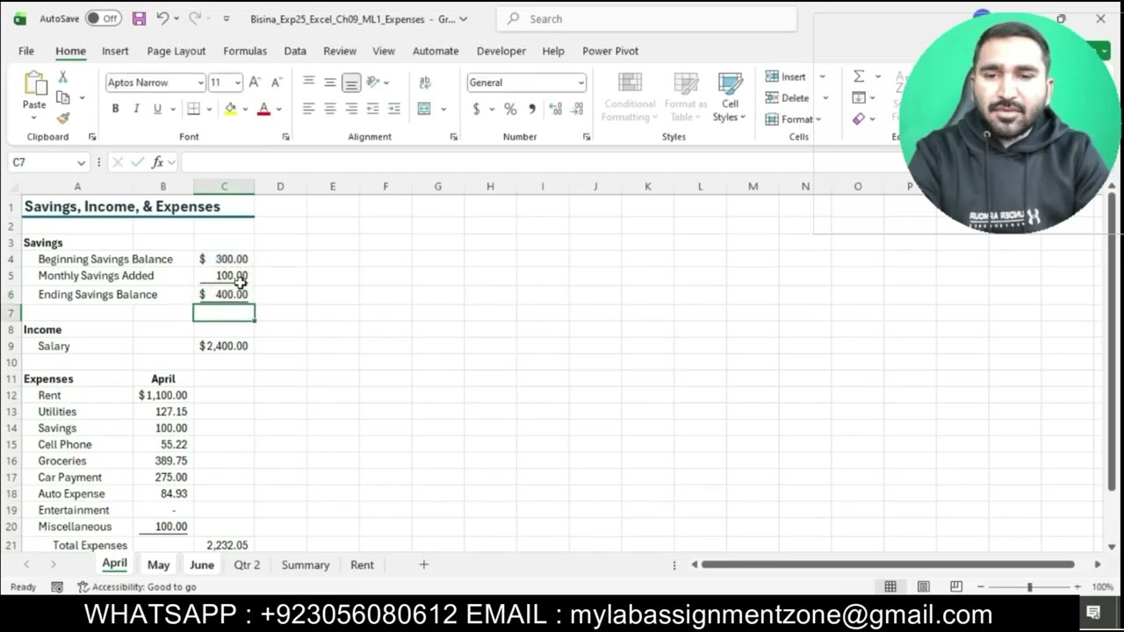Expand the Paste options arrow
Image resolution: width=1124 pixels, height=632 pixels.
point(34,117)
